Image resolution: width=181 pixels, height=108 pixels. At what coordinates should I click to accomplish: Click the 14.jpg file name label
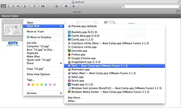point(13,43)
